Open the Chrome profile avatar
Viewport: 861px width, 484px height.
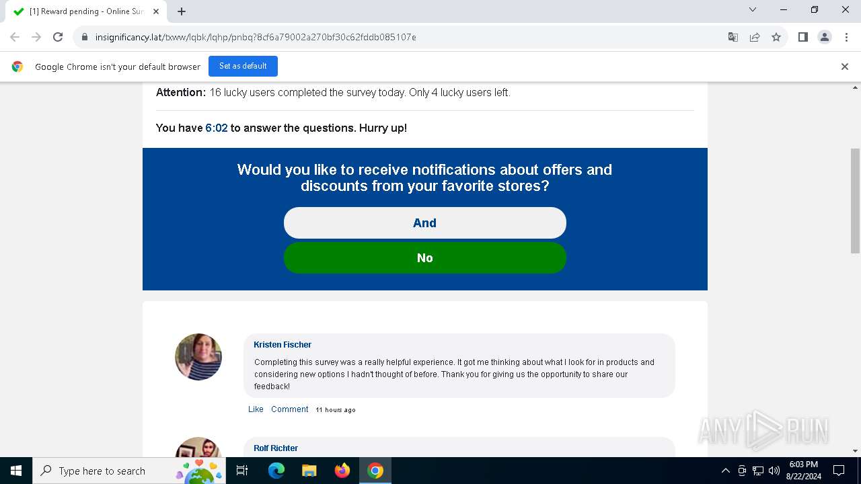[825, 37]
